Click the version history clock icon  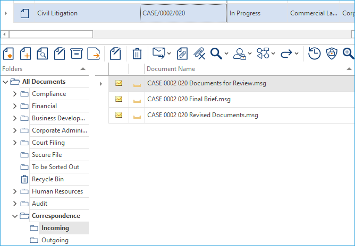(x=315, y=54)
